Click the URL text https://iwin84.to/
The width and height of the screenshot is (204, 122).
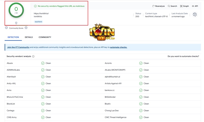(41, 13)
